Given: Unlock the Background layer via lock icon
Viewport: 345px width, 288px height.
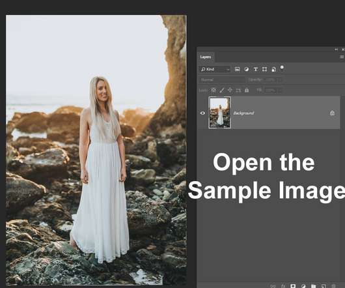Looking at the screenshot, I should click(x=332, y=113).
